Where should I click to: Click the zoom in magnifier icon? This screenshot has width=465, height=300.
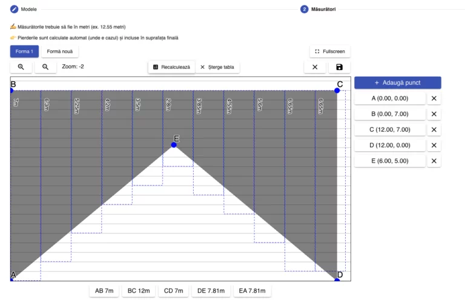21,67
